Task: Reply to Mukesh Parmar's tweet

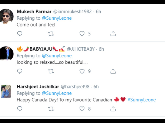Action: click(20, 34)
